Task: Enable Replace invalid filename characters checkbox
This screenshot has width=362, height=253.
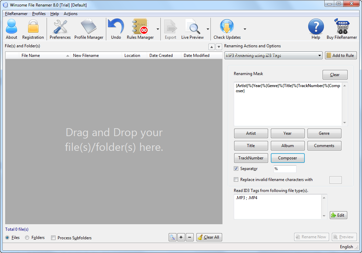Action: pyautogui.click(x=236, y=179)
